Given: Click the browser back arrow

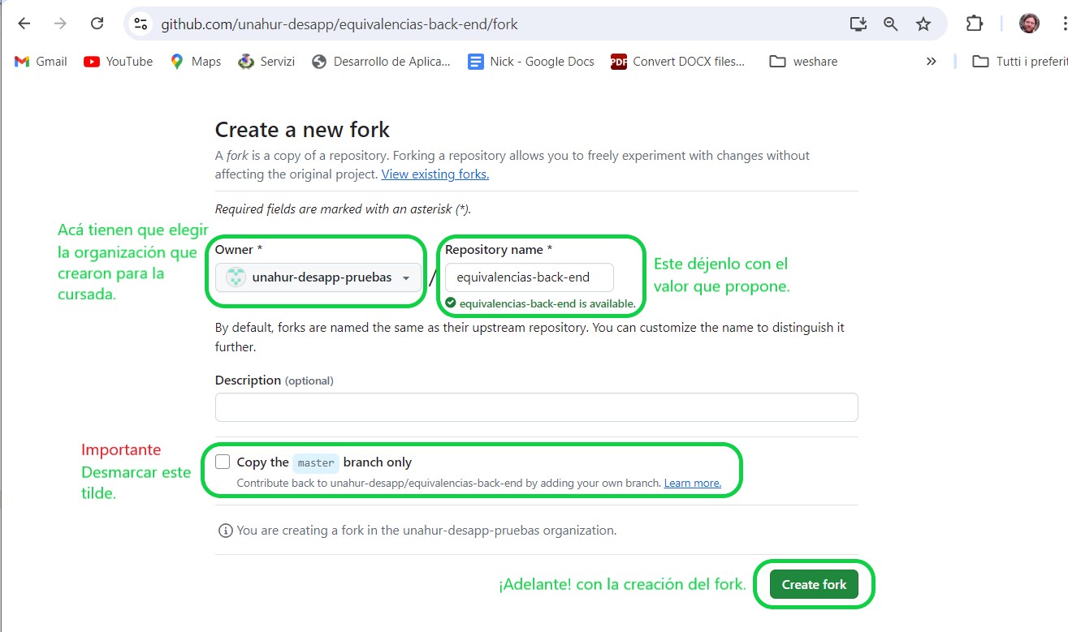Looking at the screenshot, I should (24, 24).
